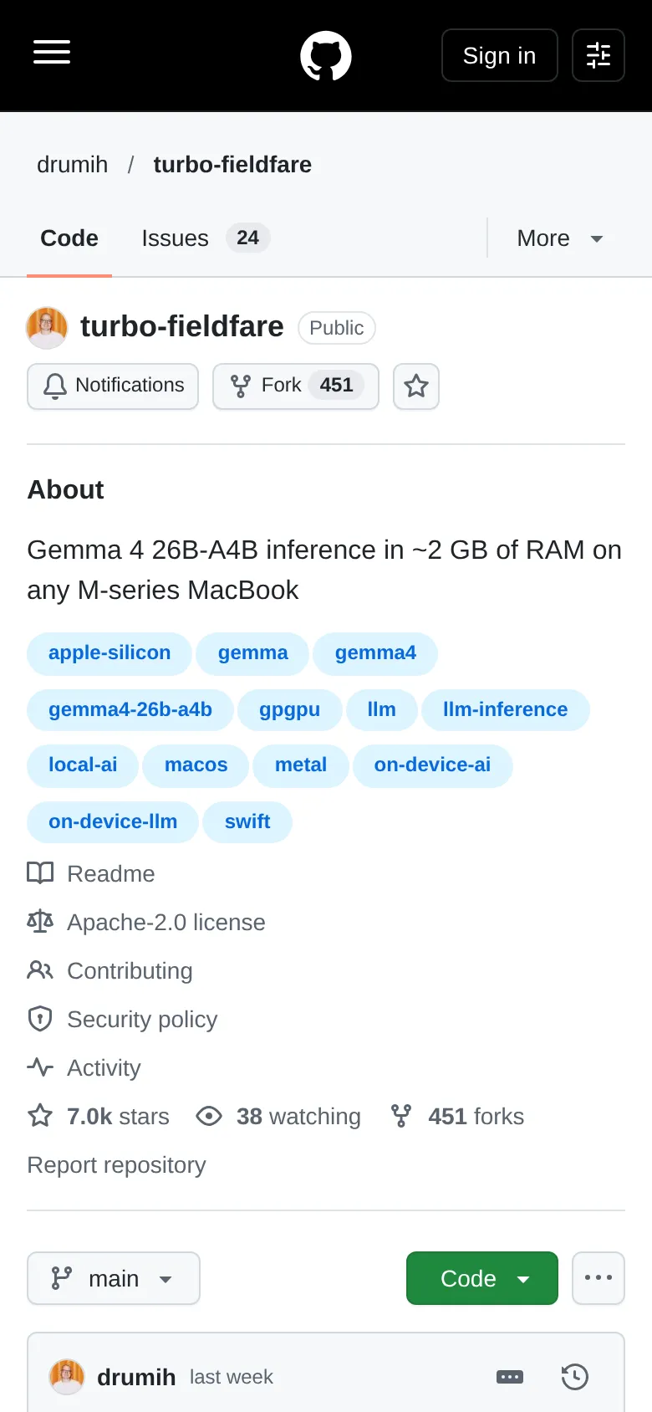The width and height of the screenshot is (652, 1412).
Task: View 7.0k stars stargazers link
Action: 99,1117
